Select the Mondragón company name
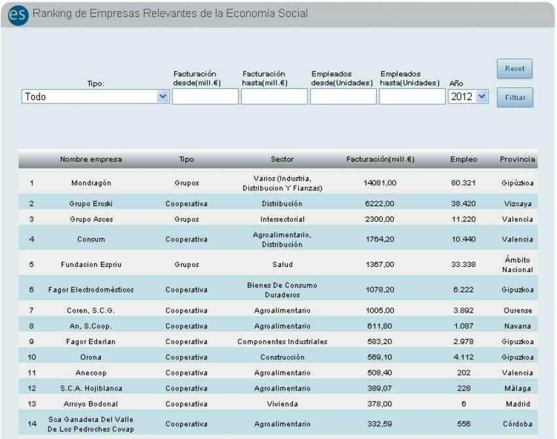557x439 pixels. point(91,183)
